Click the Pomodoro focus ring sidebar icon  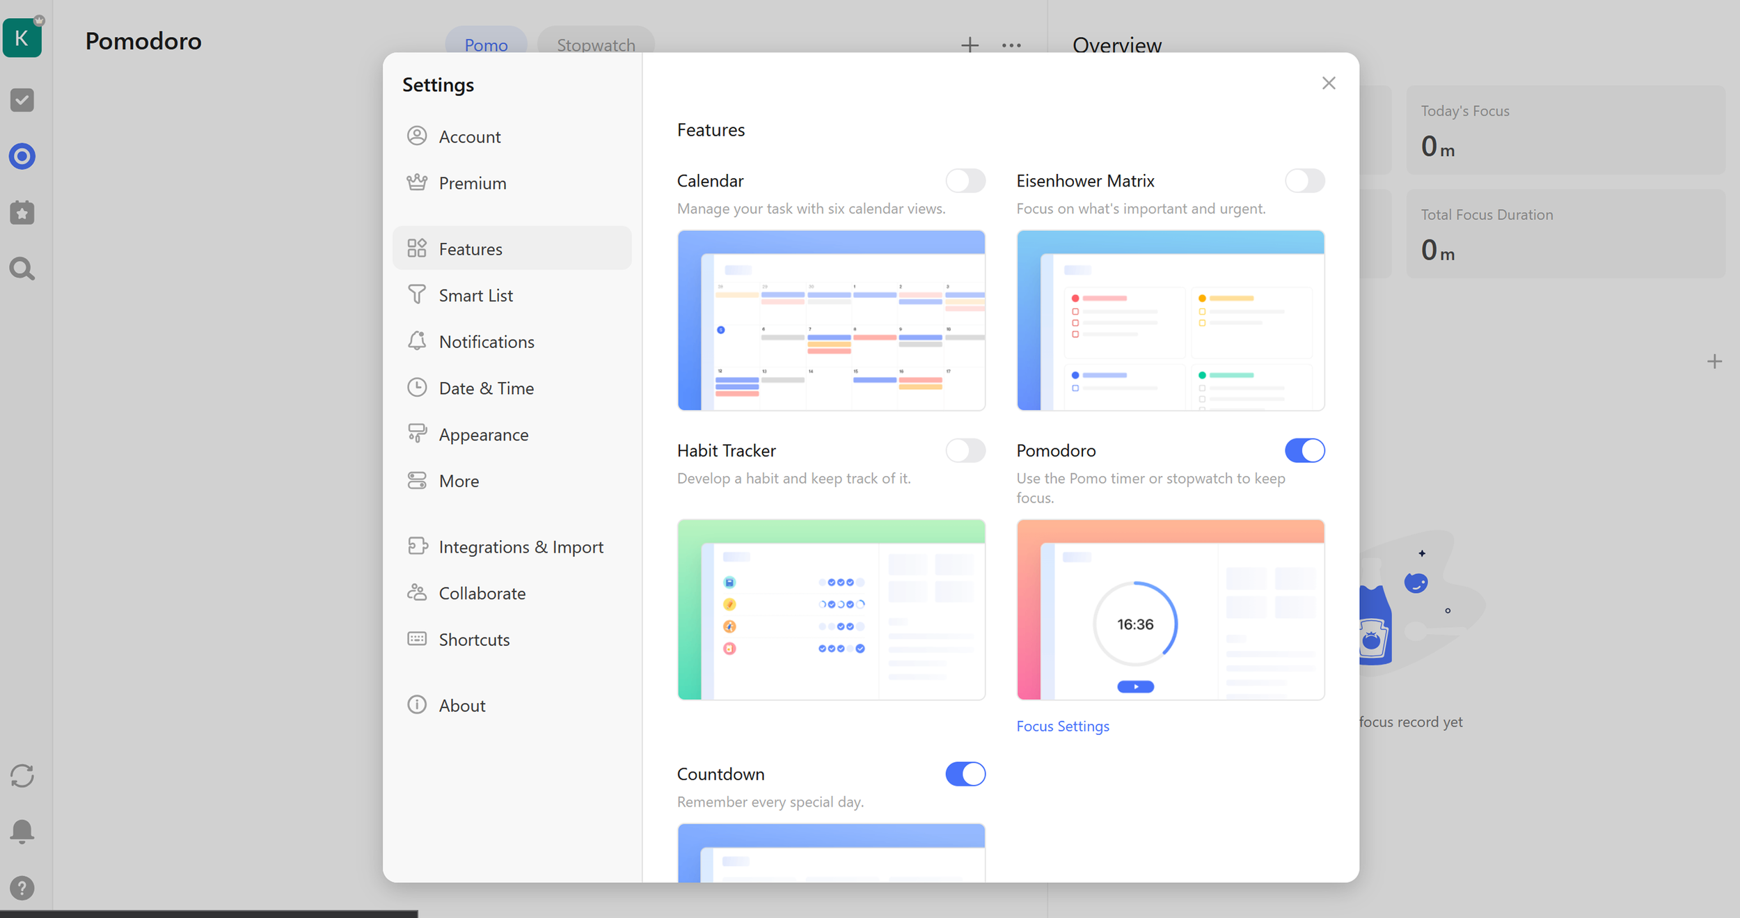[22, 157]
